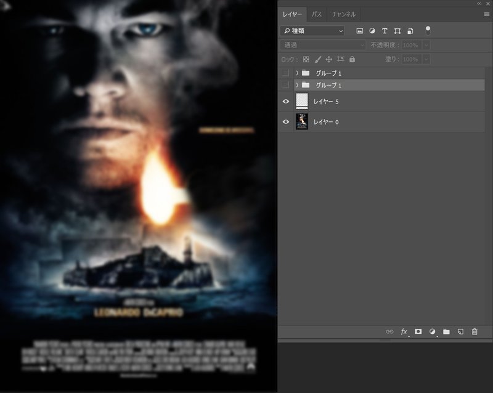
Task: Click the link layers icon
Action: 389,331
